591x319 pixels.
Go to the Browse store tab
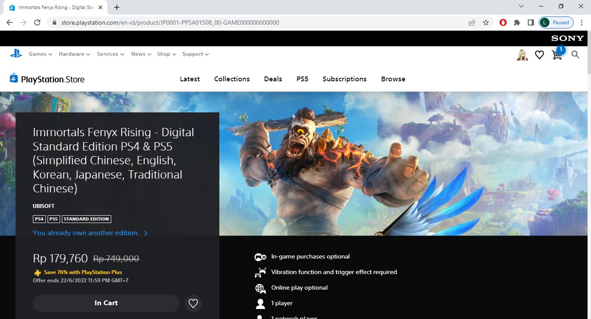click(393, 79)
